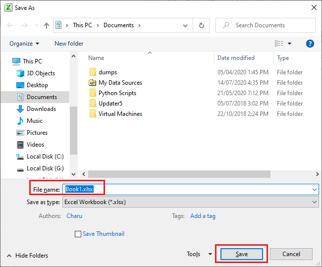Create a New folder
The image size is (322, 267).
tap(69, 44)
